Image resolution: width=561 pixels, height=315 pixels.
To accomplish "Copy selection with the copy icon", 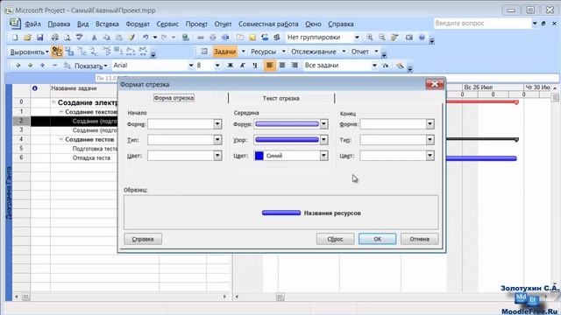I will coord(107,37).
